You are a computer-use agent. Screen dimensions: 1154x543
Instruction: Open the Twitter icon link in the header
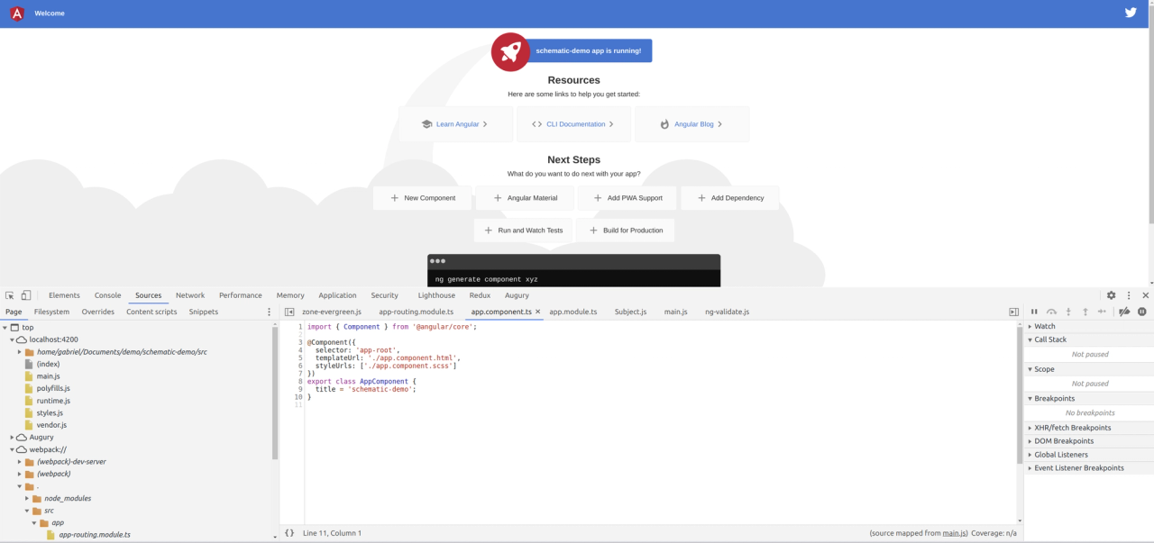click(1131, 13)
